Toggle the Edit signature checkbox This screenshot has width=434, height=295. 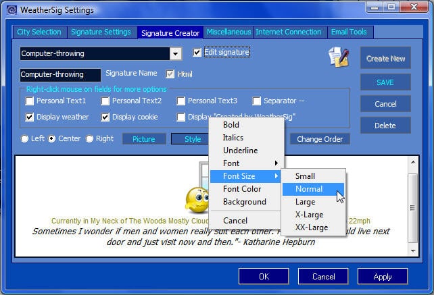coord(197,53)
